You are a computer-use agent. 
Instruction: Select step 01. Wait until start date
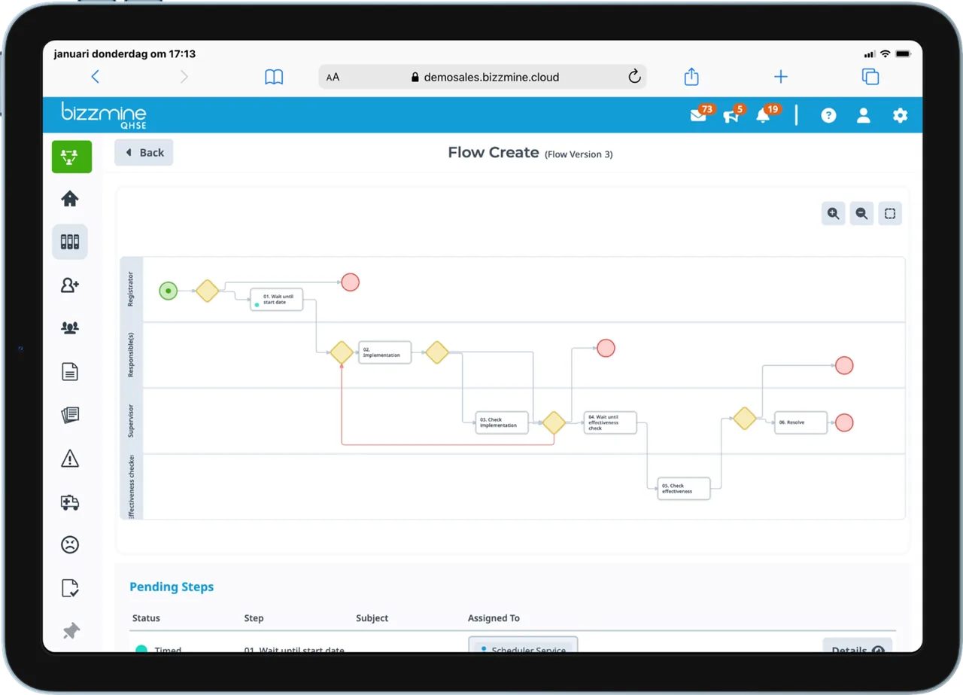[277, 300]
